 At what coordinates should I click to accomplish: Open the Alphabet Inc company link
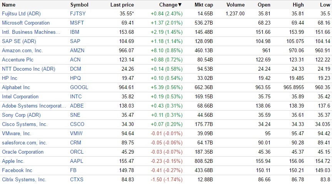pyautogui.click(x=16, y=87)
